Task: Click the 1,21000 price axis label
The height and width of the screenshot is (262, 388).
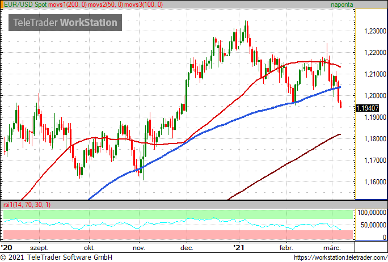Action: click(376, 74)
